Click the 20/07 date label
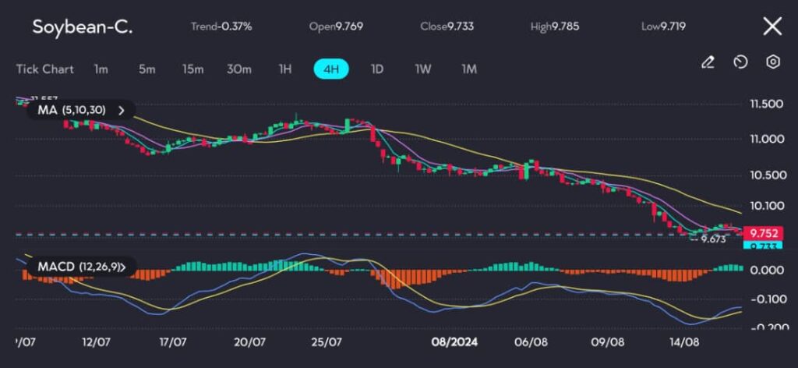 250,342
